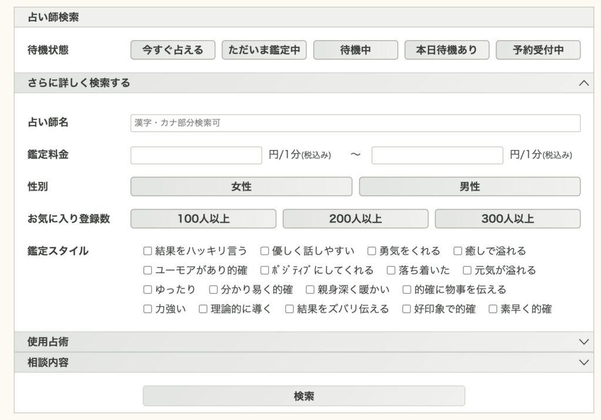Filter by 男性 gender

click(470, 187)
